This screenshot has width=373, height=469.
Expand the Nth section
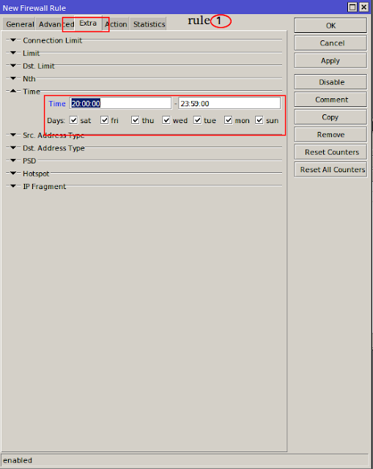tap(13, 78)
